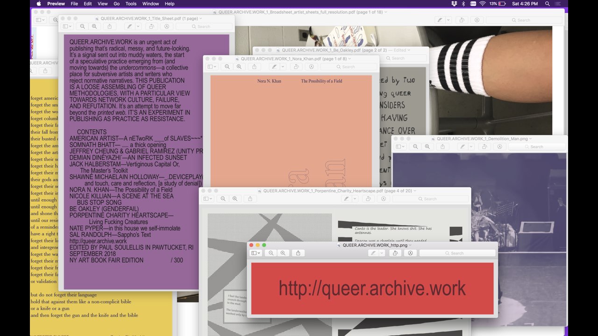Click the battery 13% indicator

coord(498,4)
